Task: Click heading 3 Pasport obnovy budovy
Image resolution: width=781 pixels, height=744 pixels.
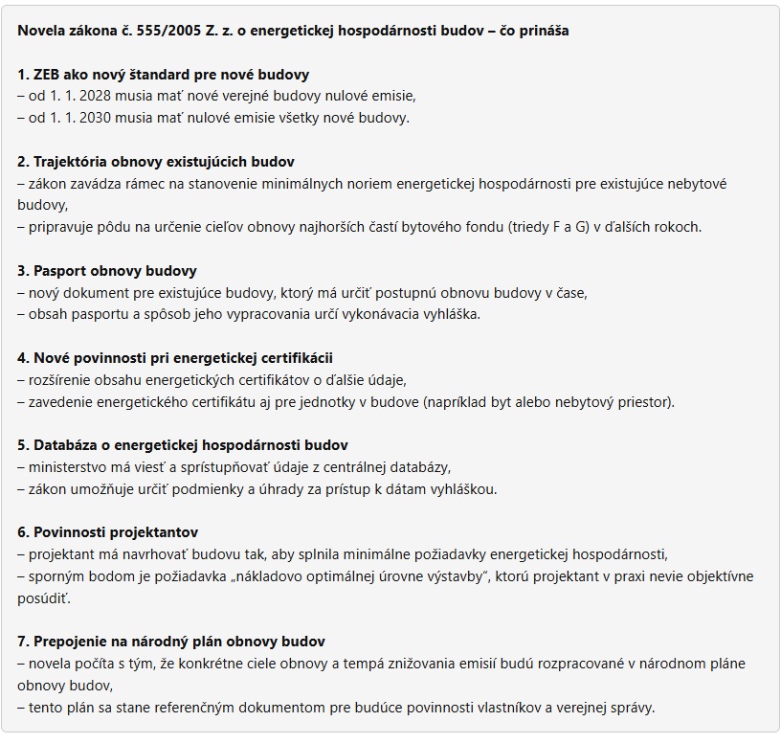Action: coord(107,271)
